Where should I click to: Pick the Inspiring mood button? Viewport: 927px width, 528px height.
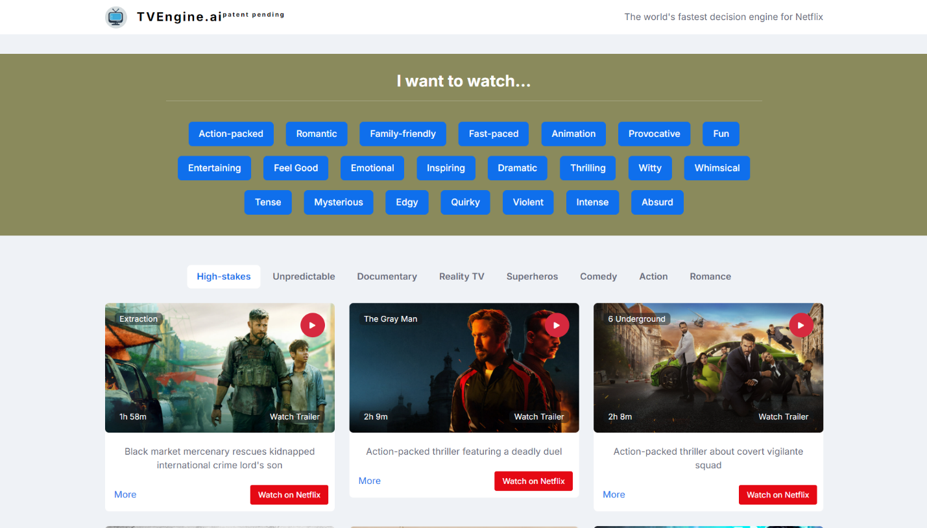coord(446,168)
